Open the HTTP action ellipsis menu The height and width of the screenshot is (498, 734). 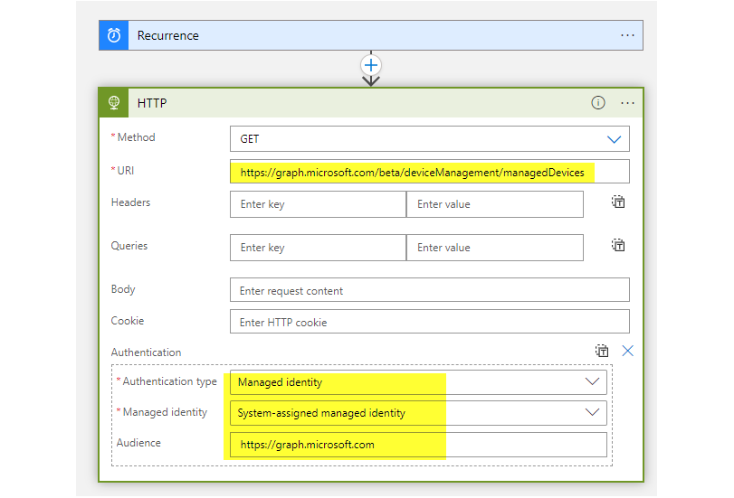click(627, 103)
